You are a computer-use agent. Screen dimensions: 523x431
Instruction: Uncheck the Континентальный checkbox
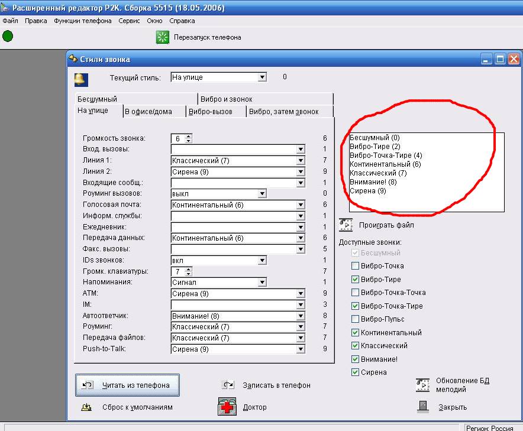pos(355,332)
